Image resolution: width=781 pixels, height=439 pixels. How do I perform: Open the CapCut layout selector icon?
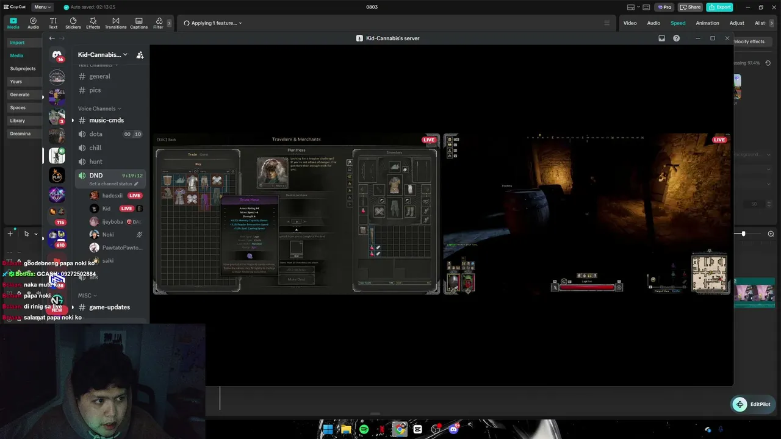pyautogui.click(x=631, y=7)
